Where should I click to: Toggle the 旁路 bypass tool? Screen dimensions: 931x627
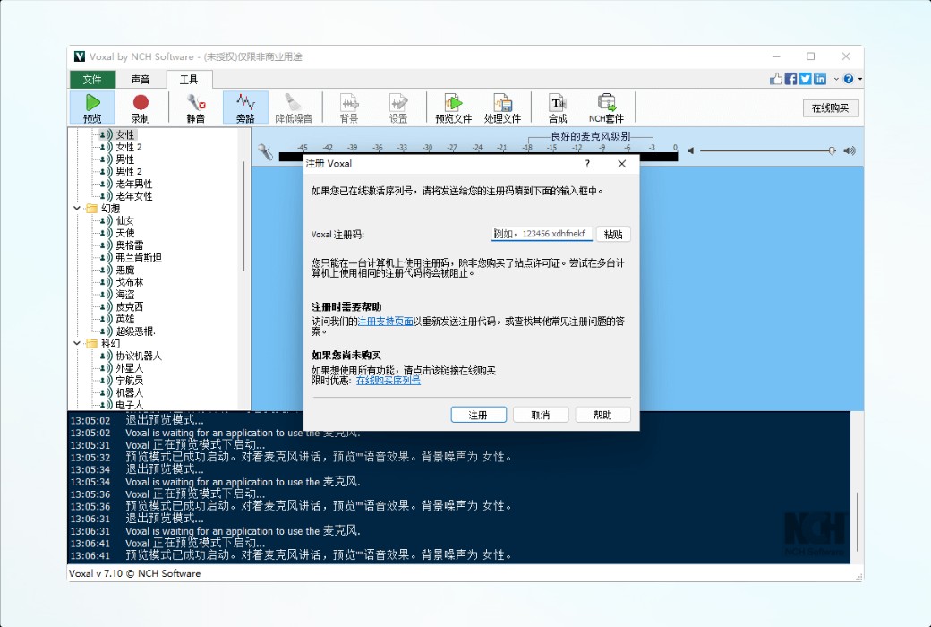coord(245,107)
